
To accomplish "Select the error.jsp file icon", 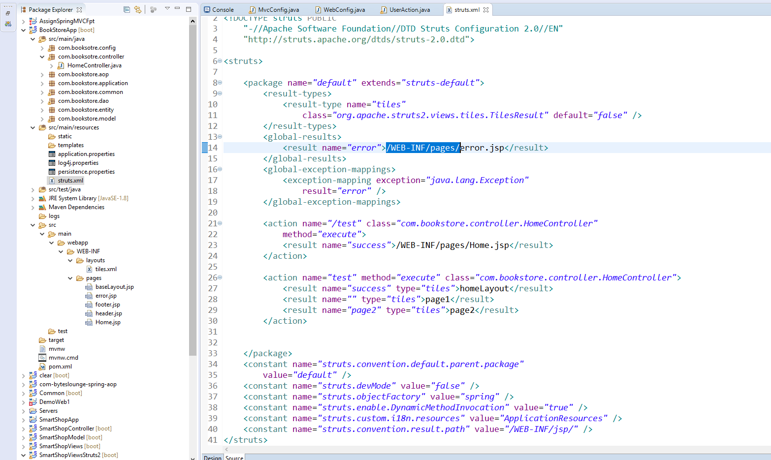I will 89,296.
